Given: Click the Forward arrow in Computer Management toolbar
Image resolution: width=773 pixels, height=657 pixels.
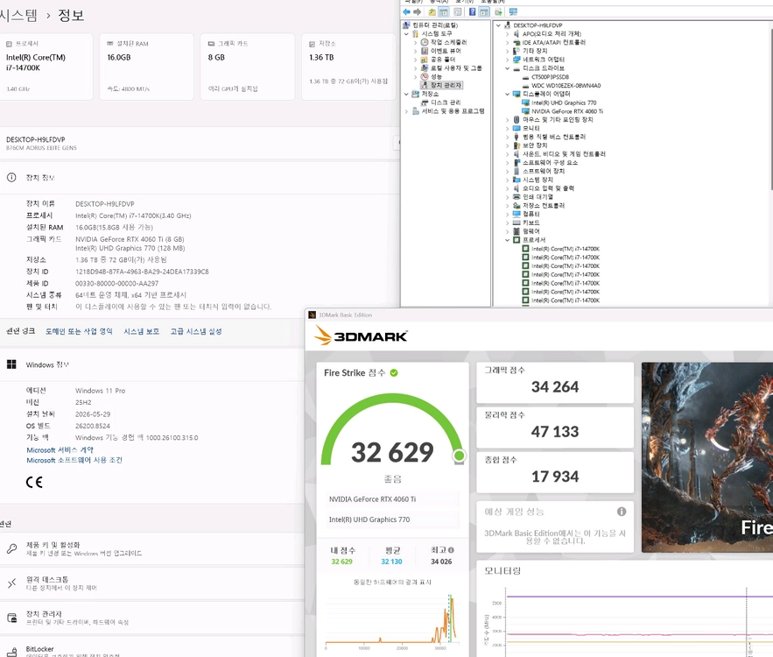Looking at the screenshot, I should pyautogui.click(x=417, y=12).
